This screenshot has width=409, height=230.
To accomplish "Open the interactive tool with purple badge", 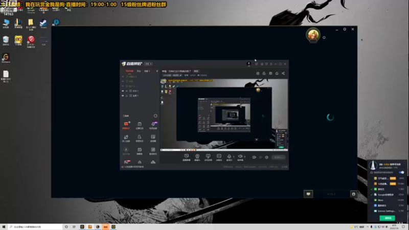I will pos(153,125).
